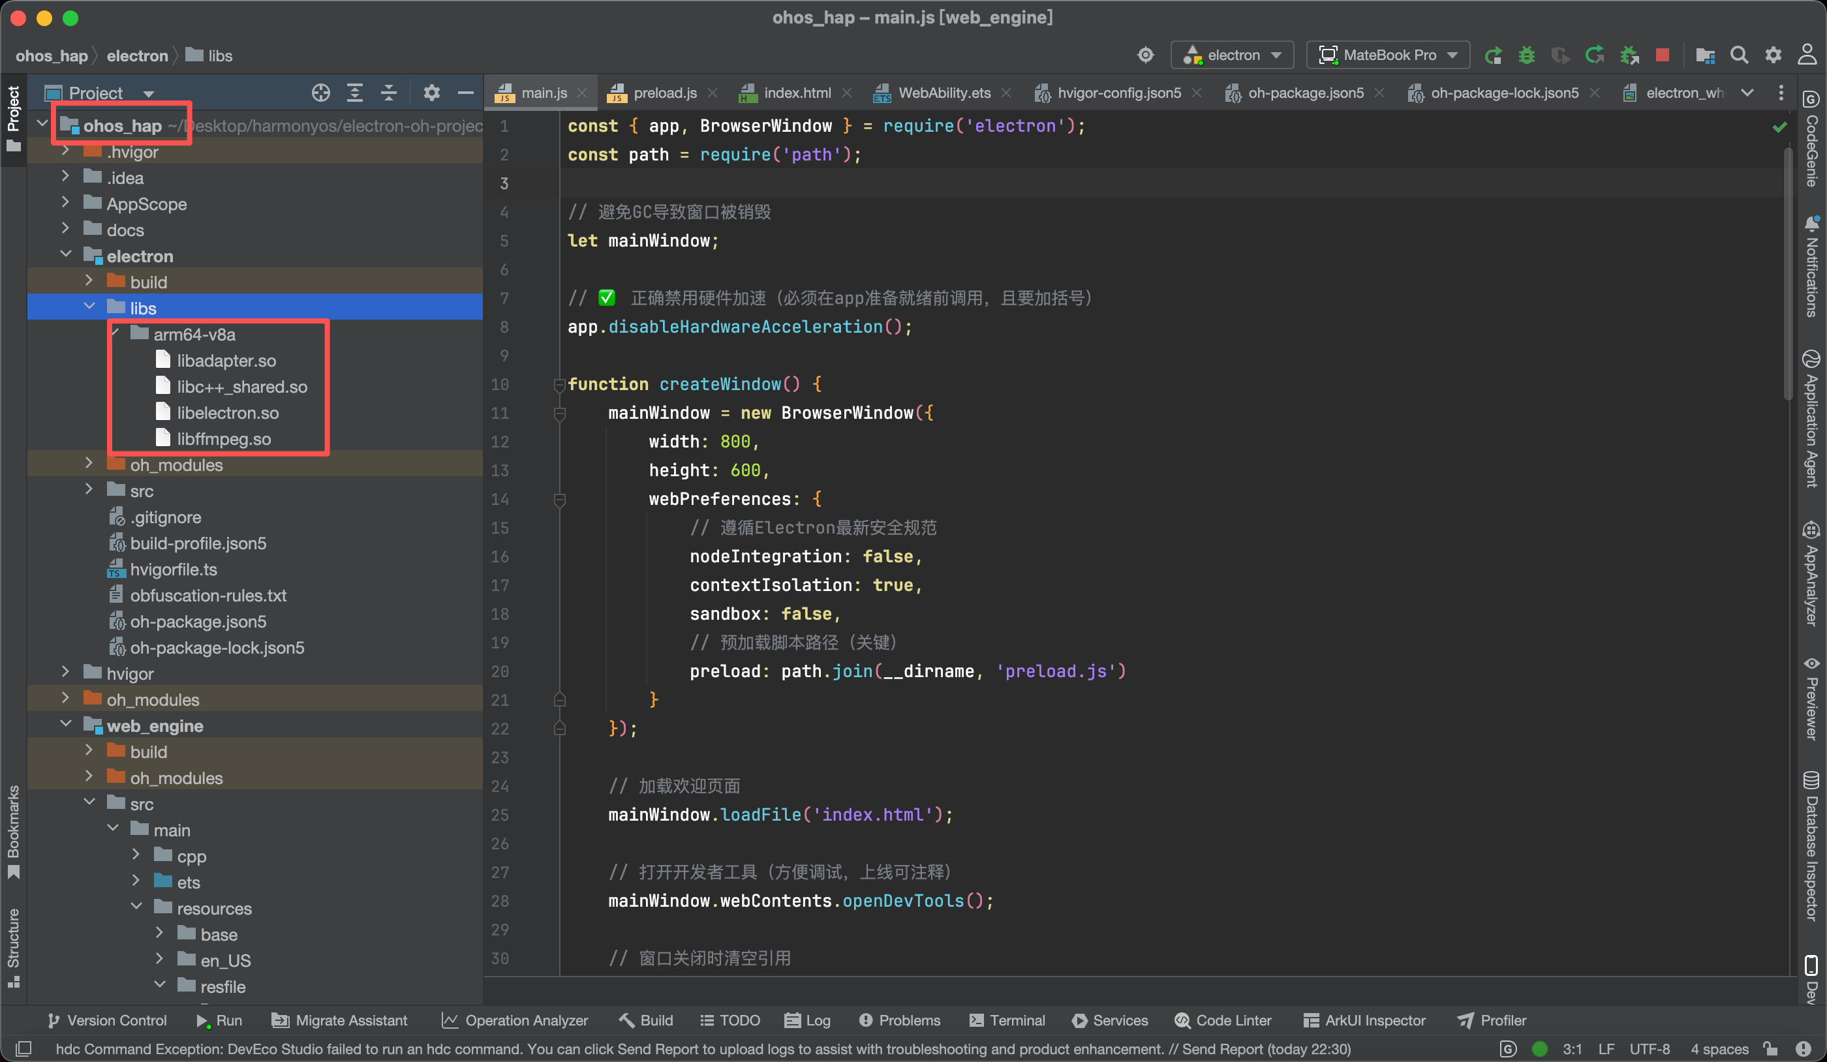Open the MateBook Pro device dropdown

[1388, 55]
